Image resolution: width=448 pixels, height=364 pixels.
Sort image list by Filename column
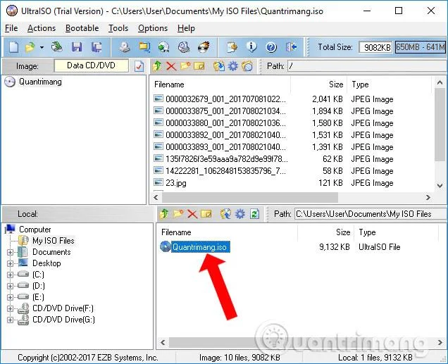coord(220,84)
